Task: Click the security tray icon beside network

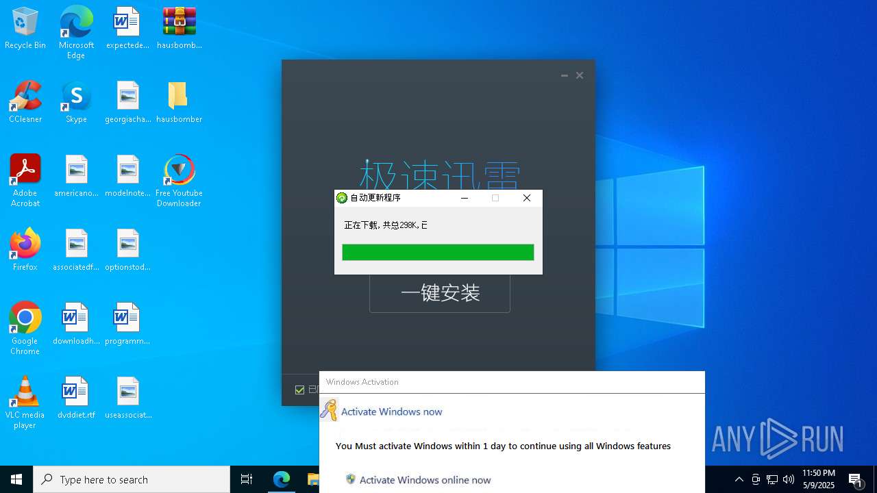Action: point(756,479)
